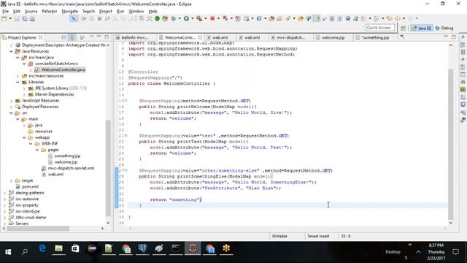Viewport: 467px width, 263px height.
Task: Click the Quick Access search field
Action: (380, 28)
